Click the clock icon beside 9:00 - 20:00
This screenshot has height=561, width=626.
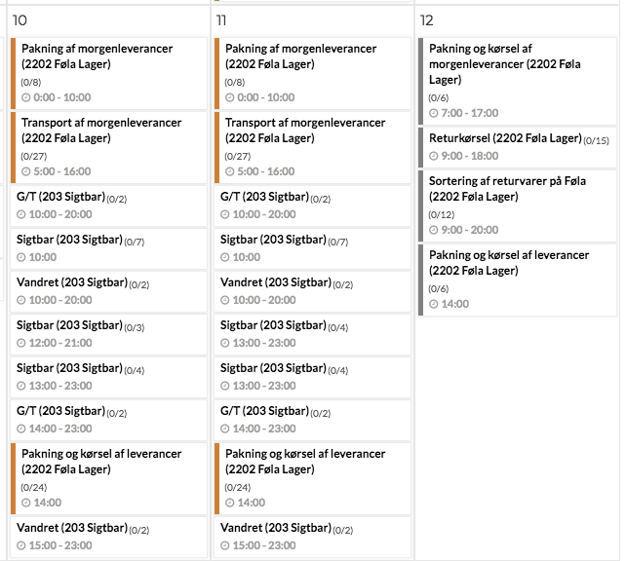click(x=433, y=230)
